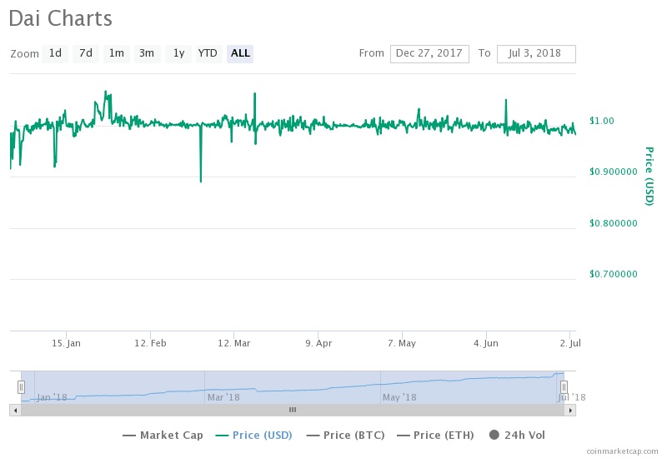Click the From date field
The width and height of the screenshot is (667, 458).
[429, 53]
